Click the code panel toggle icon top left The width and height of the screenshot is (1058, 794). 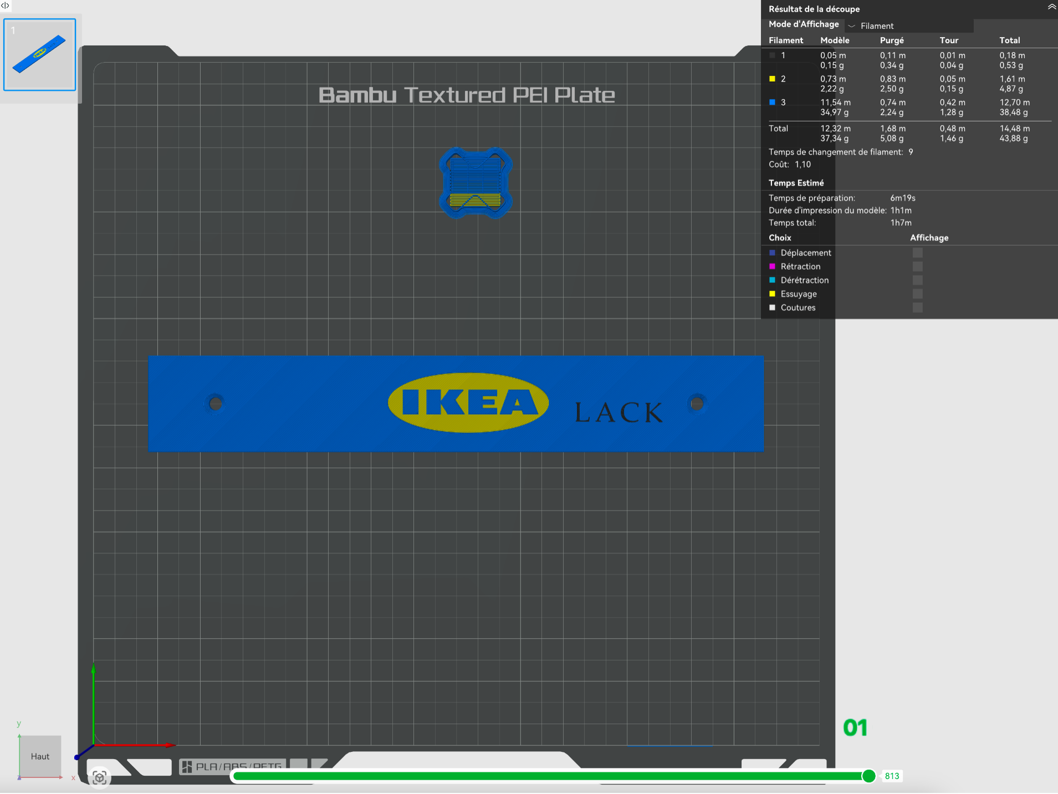(x=6, y=6)
